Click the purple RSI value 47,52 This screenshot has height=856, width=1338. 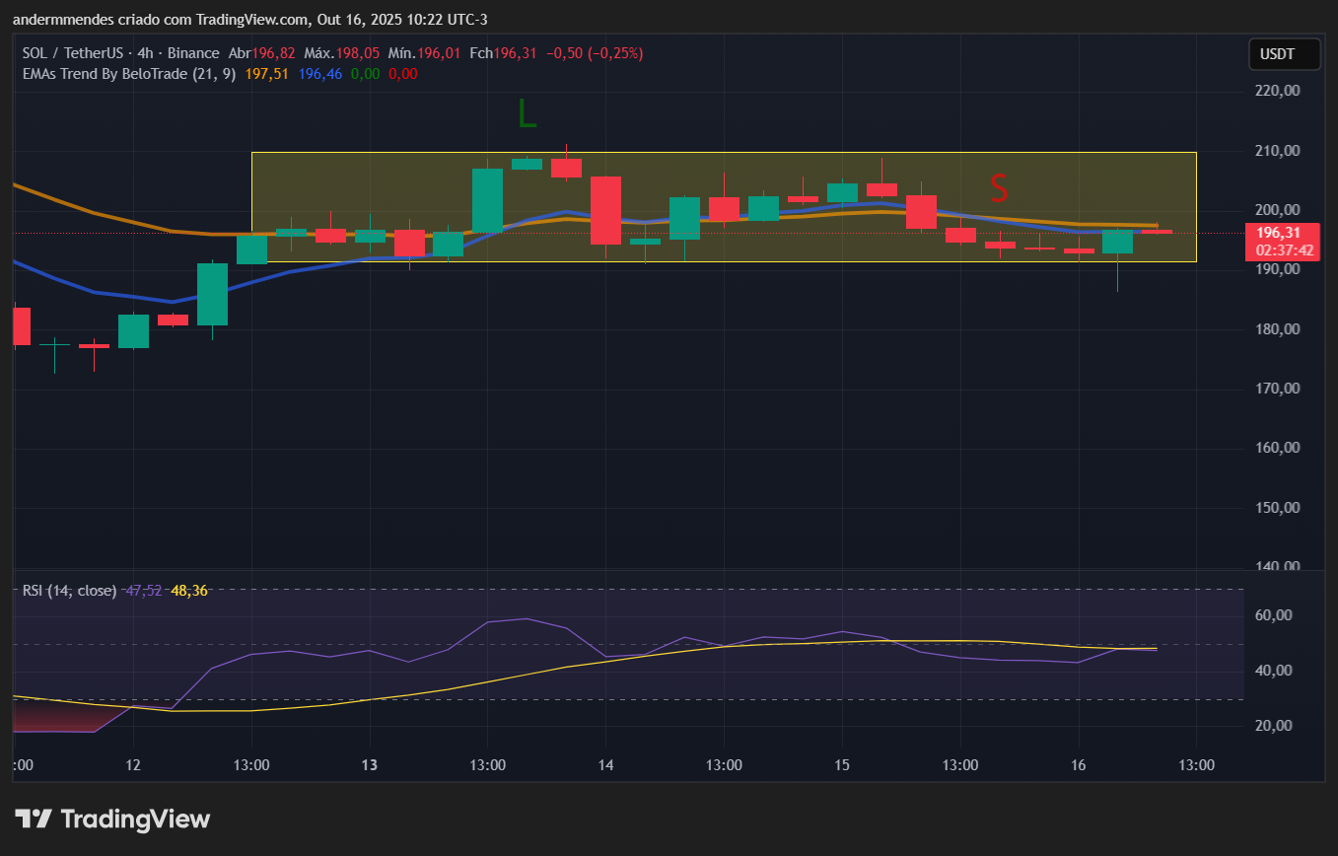(x=144, y=591)
